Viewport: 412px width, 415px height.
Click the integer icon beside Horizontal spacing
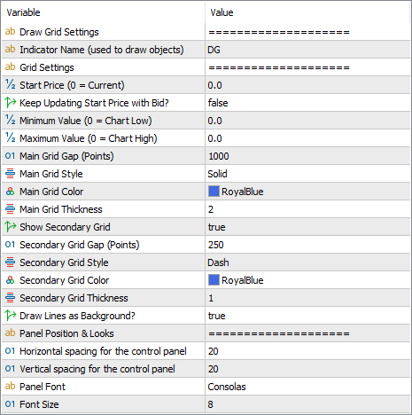pos(10,351)
